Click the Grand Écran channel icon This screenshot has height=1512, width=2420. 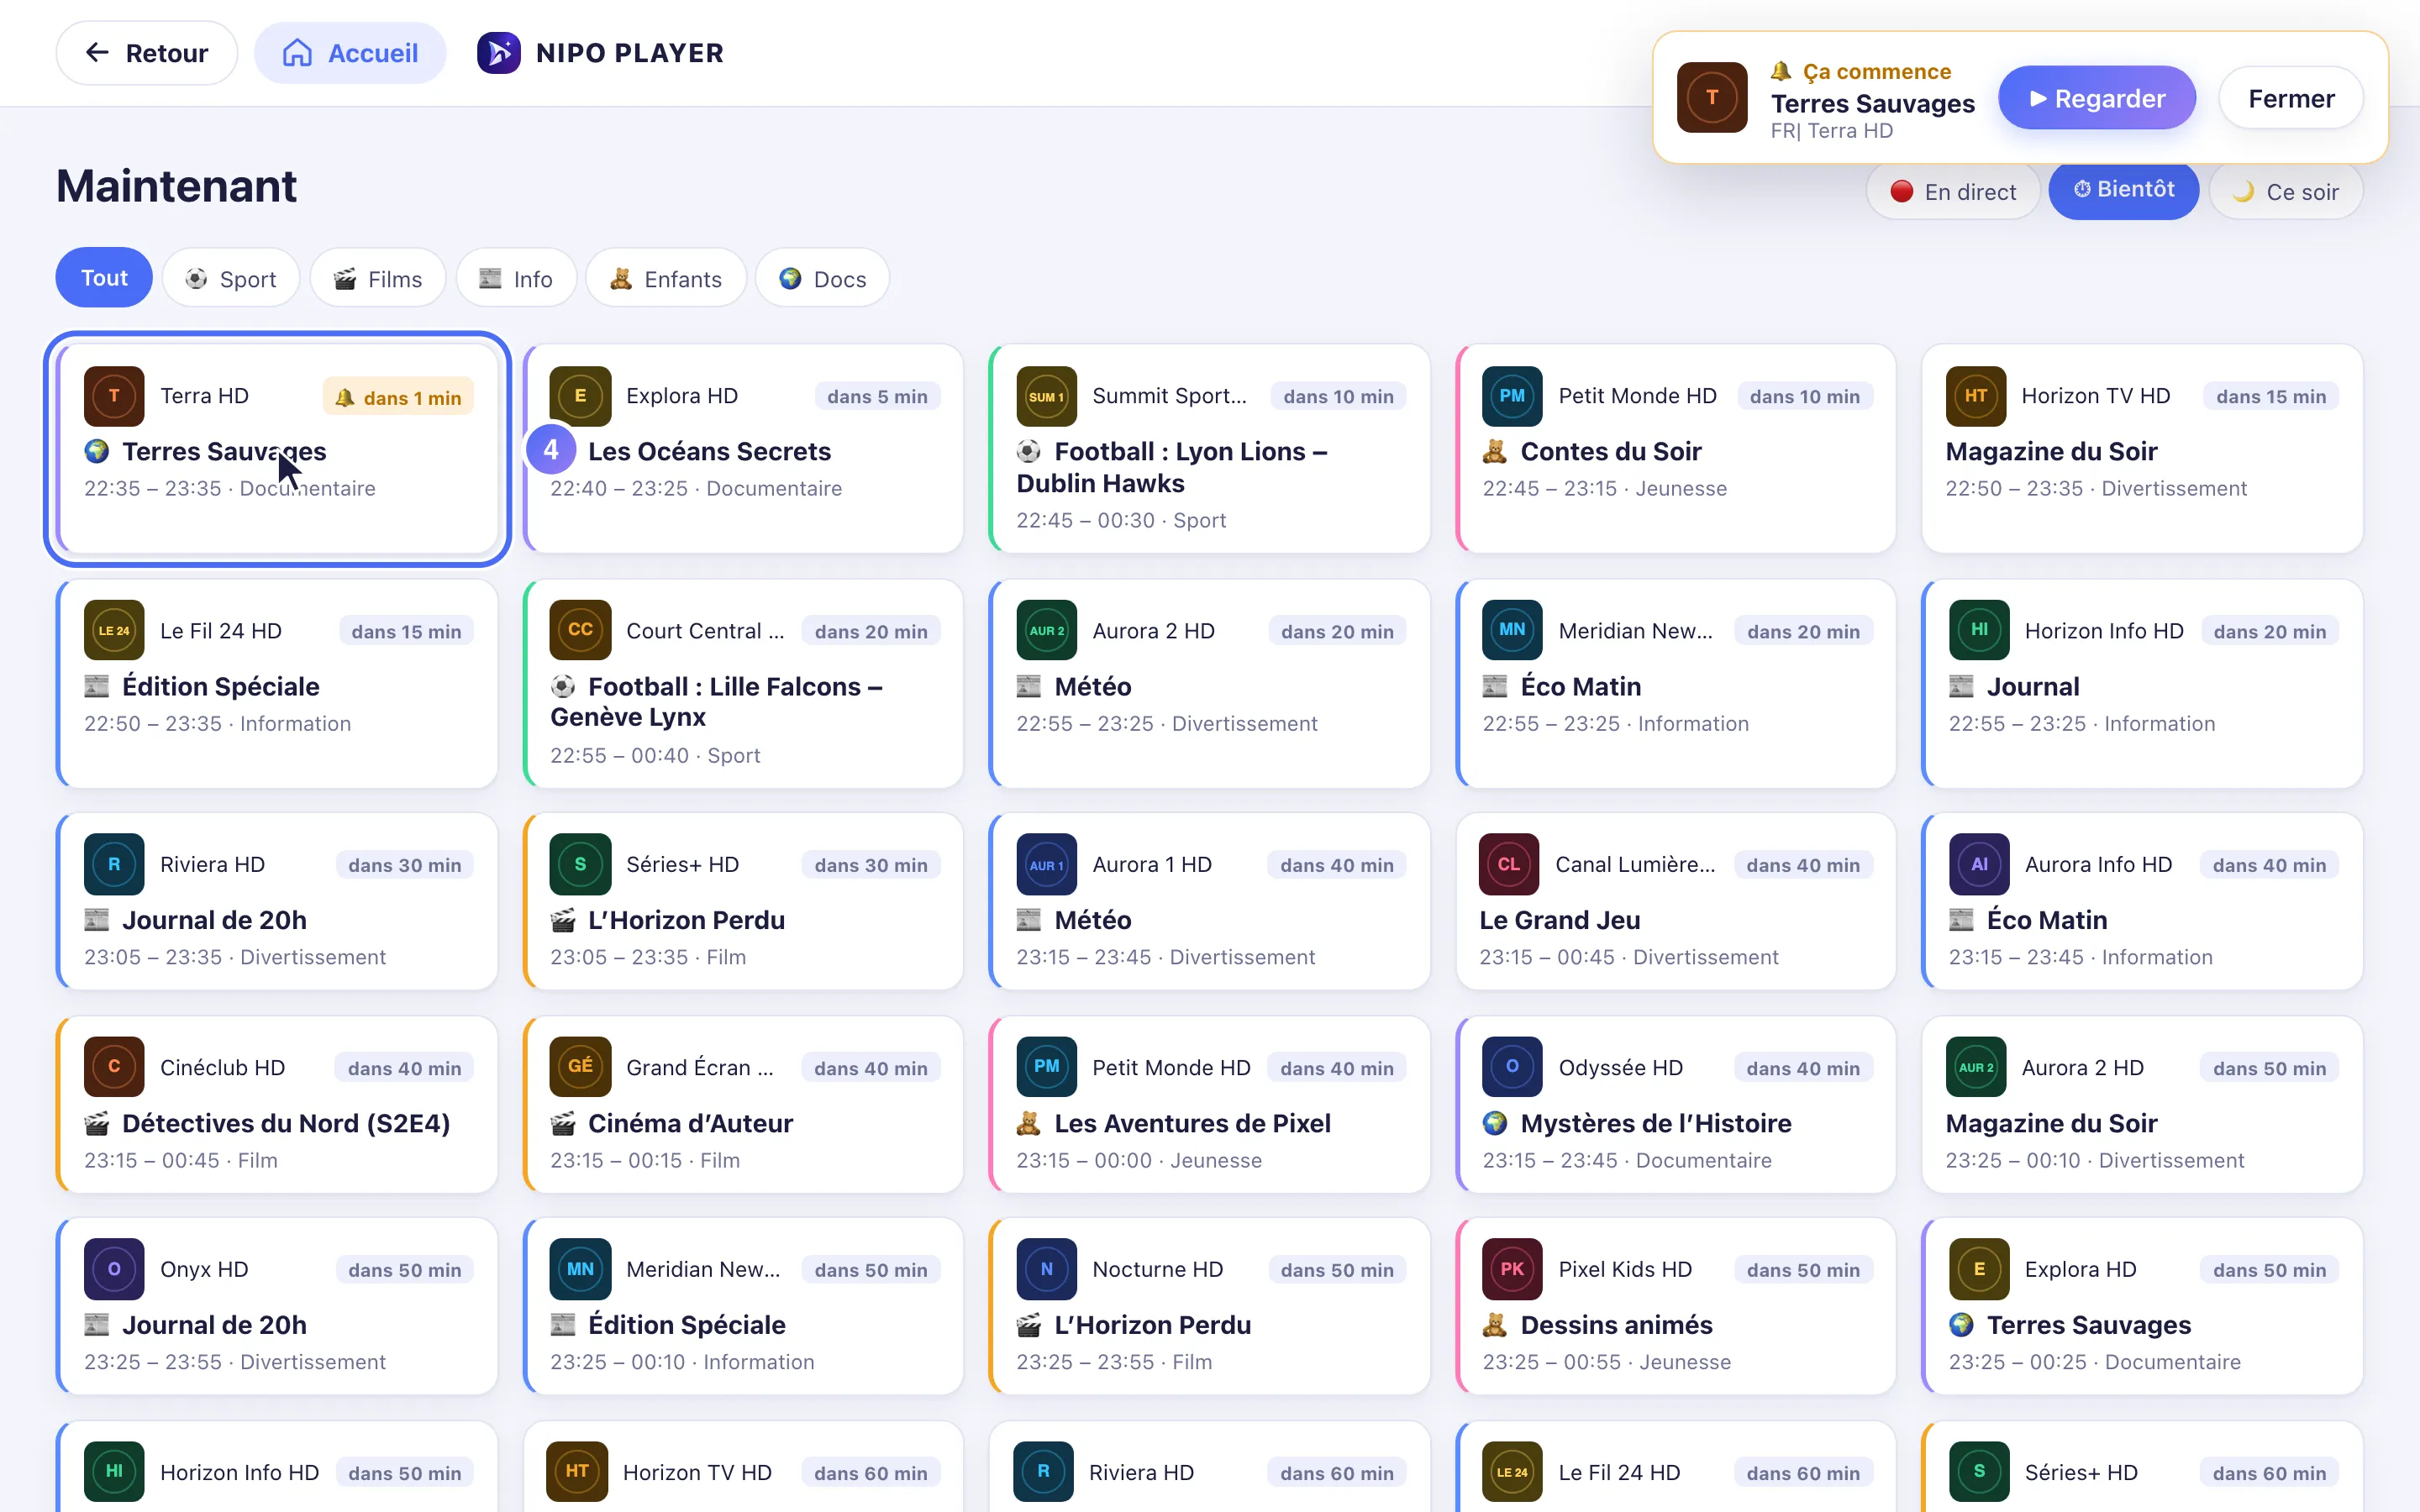point(580,1067)
